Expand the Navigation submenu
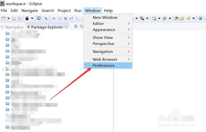 point(108,51)
